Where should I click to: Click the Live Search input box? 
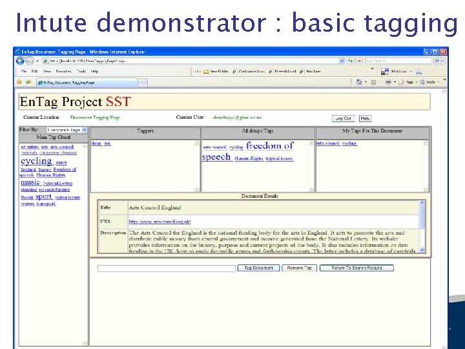point(398,61)
